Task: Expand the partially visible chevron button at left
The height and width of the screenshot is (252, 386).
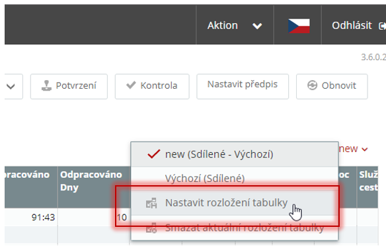Action: (11, 87)
